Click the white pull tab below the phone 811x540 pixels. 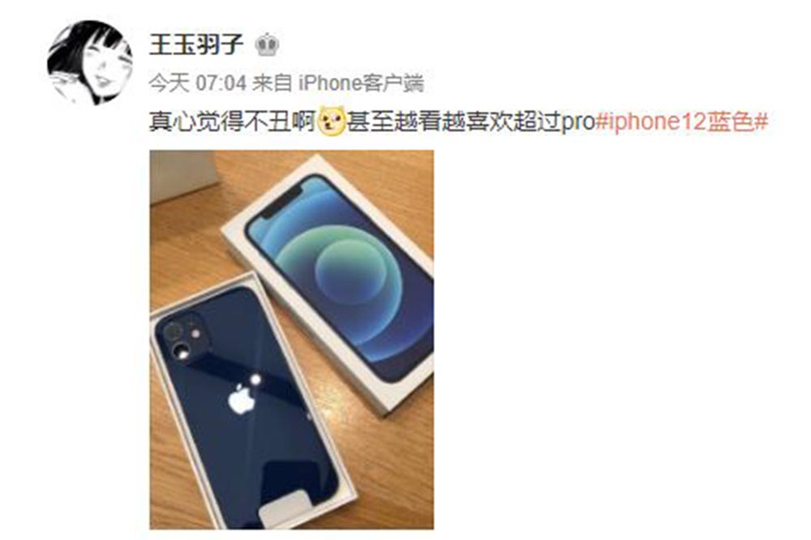286,508
